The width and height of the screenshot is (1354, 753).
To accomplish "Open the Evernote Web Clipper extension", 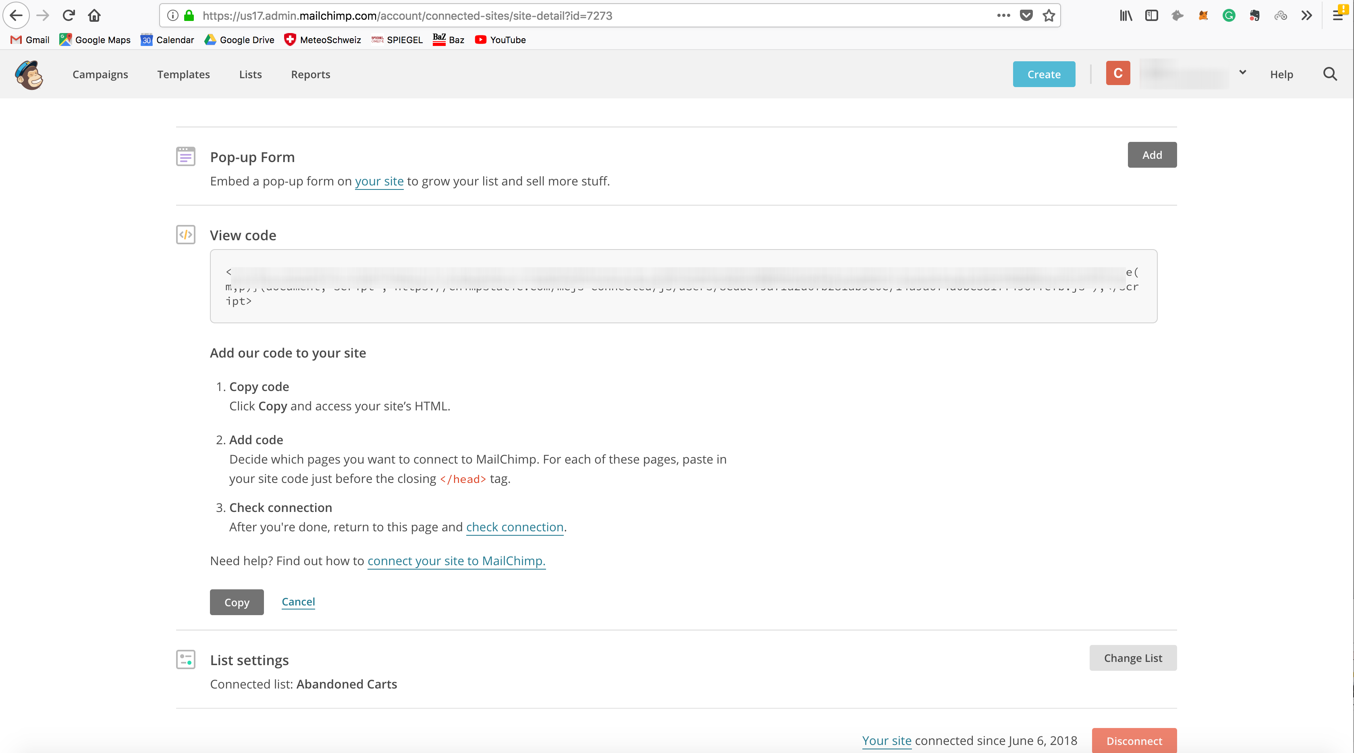I will point(1254,15).
